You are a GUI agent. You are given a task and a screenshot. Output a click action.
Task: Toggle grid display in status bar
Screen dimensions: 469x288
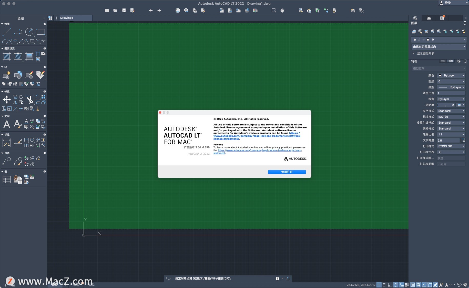379,285
